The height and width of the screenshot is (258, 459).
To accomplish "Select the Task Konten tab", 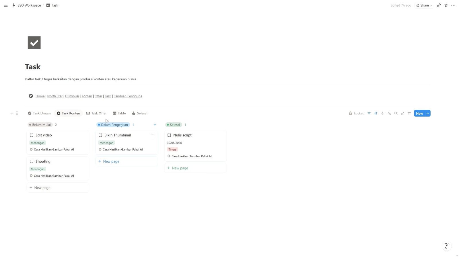I will (68, 113).
